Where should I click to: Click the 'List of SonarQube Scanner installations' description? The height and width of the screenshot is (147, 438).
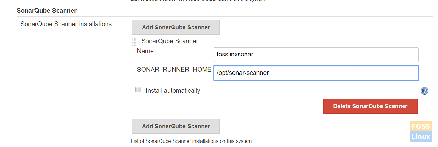click(191, 141)
